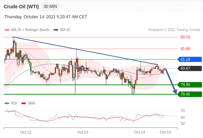Viewport: 203px width, 138px height.
Task: Click the 30 MIN timeframe badge
Action: pyautogui.click(x=50, y=7)
